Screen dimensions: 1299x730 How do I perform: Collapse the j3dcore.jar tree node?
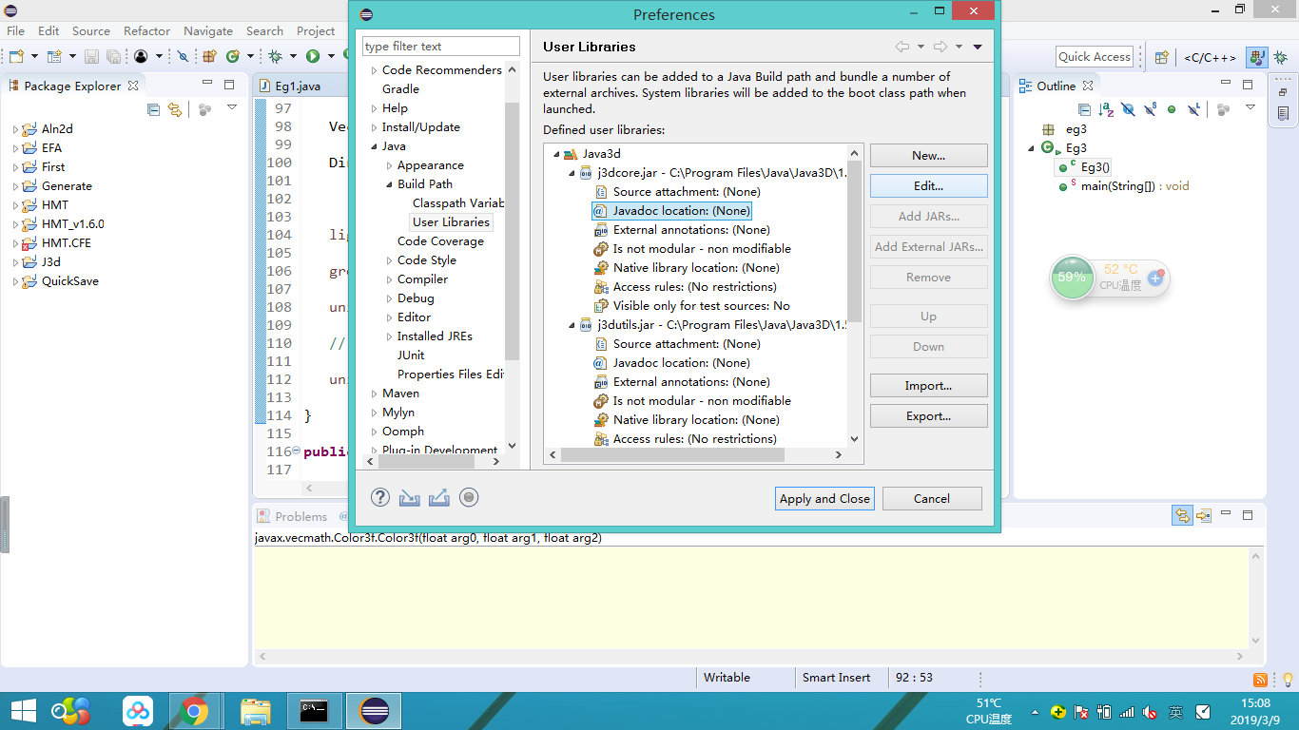coord(572,173)
